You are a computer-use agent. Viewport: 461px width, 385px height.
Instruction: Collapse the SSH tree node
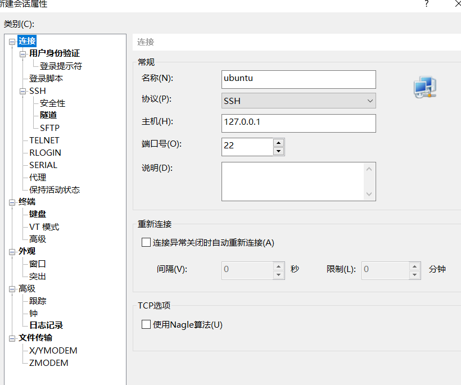[22, 92]
